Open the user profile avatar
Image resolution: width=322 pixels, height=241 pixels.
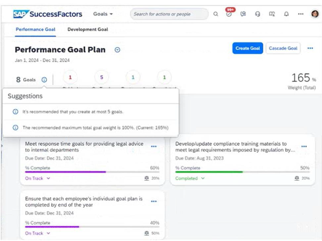coord(314,14)
